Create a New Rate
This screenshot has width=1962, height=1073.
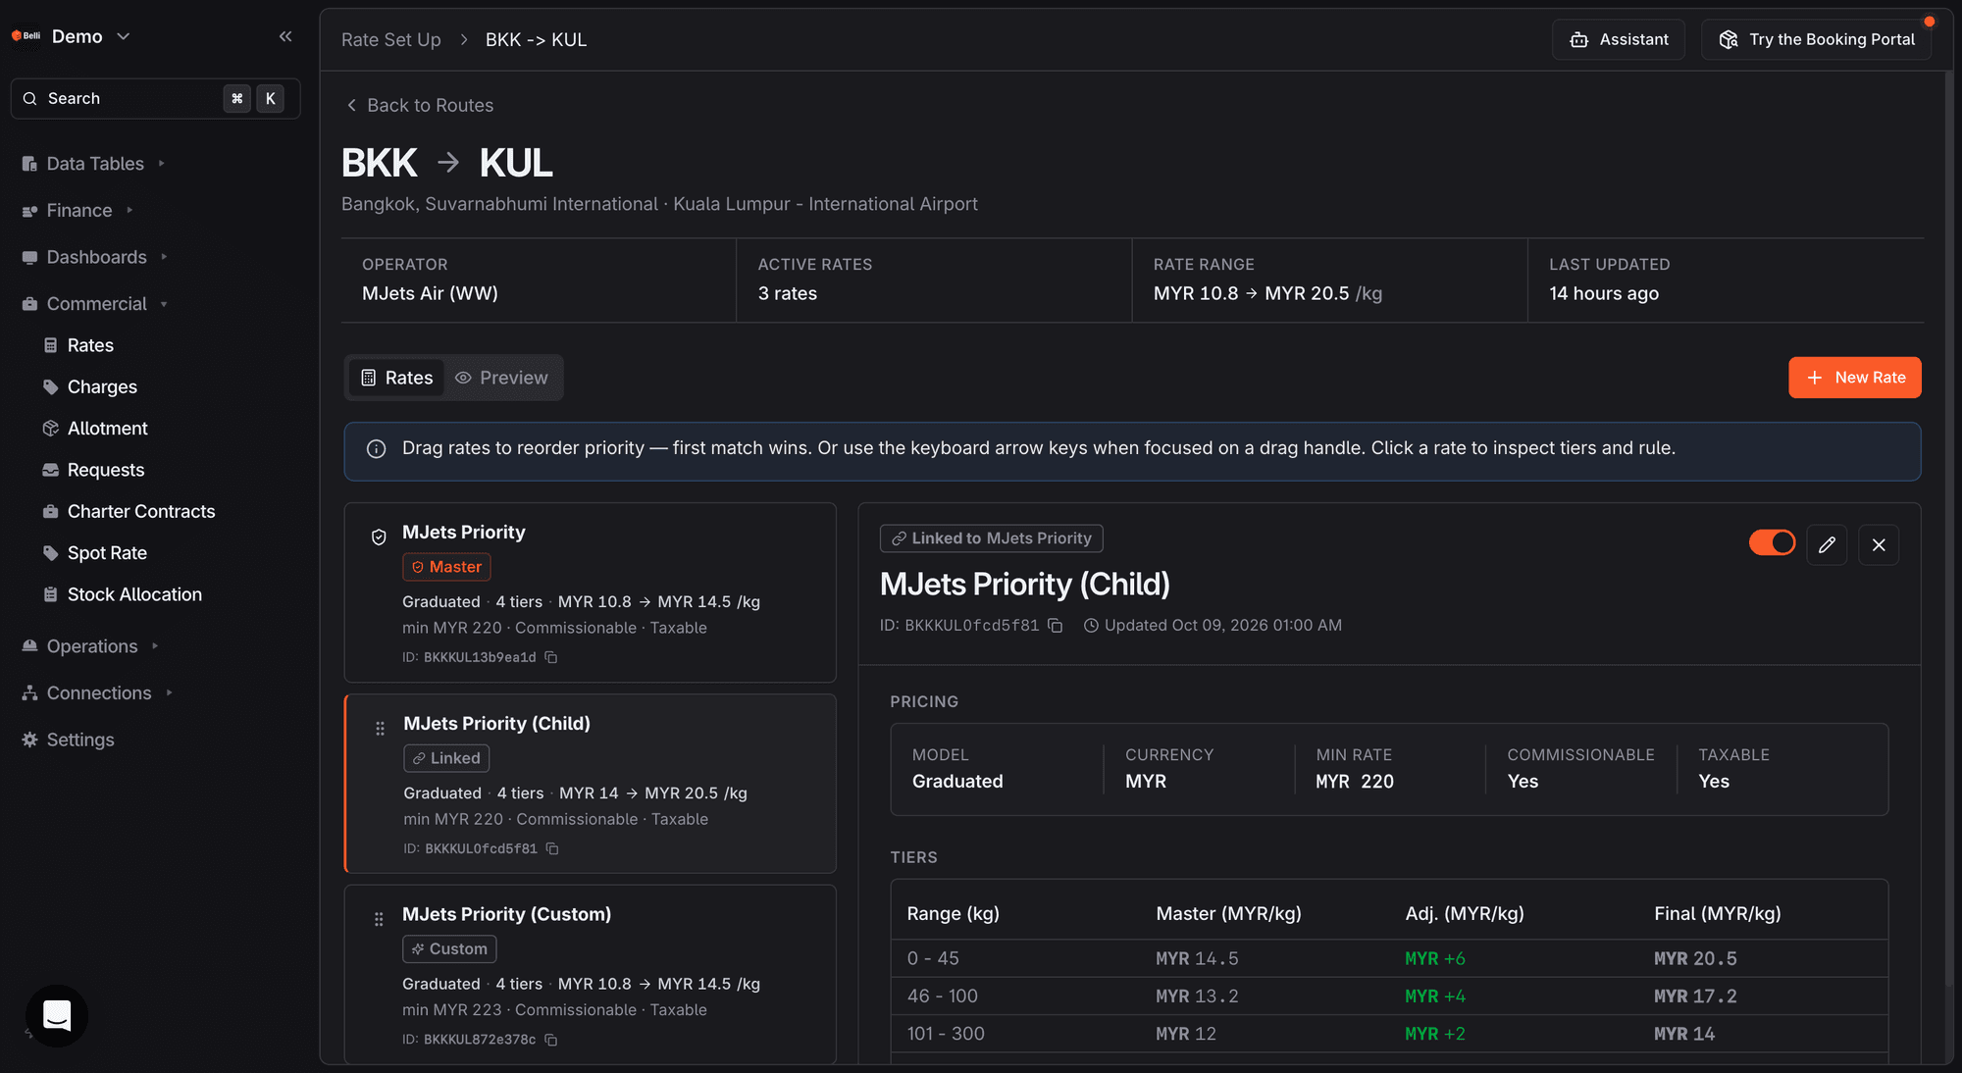coord(1854,378)
